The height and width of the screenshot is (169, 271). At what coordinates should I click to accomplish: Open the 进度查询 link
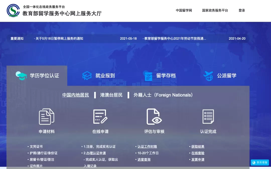coord(144,160)
